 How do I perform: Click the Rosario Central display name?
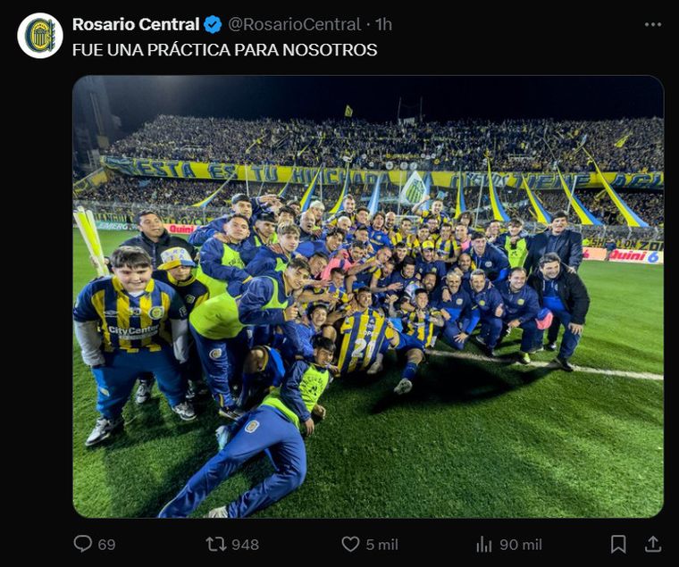pyautogui.click(x=135, y=24)
